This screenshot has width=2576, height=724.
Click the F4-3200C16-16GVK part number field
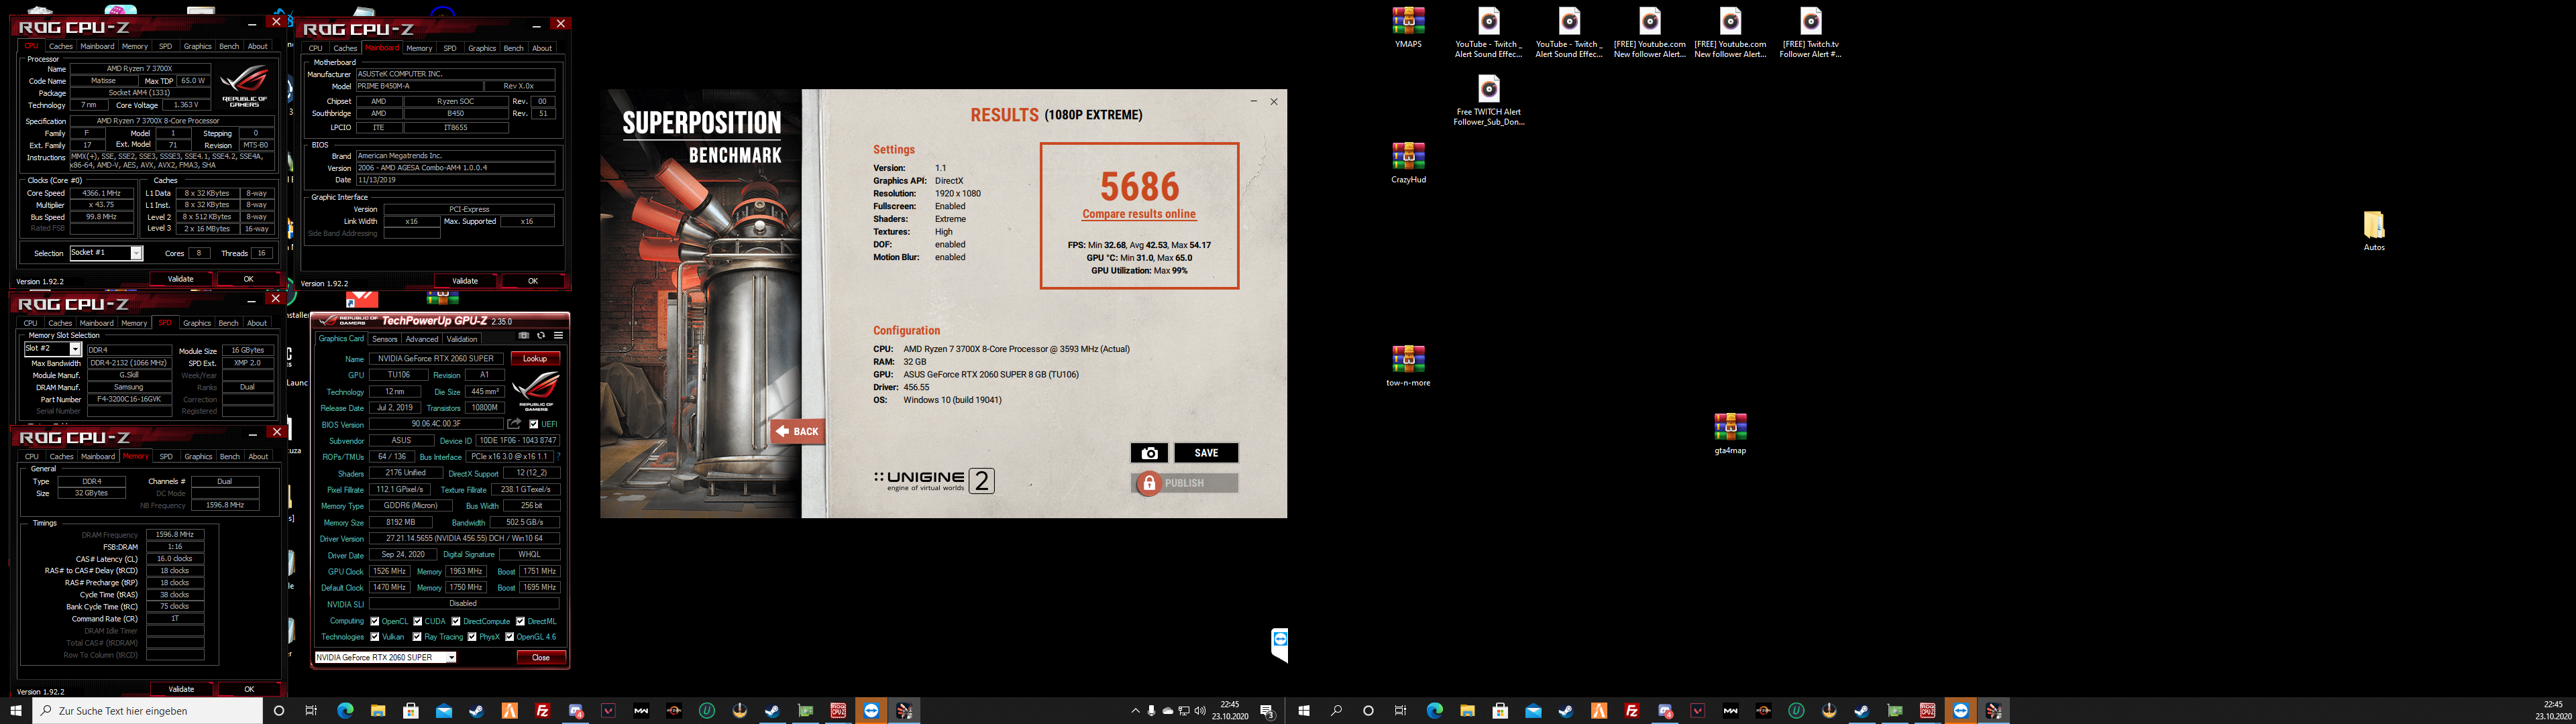pyautogui.click(x=129, y=399)
